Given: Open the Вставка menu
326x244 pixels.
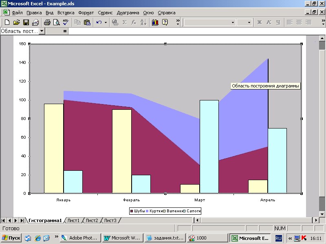Looking at the screenshot, I should click(x=66, y=13).
